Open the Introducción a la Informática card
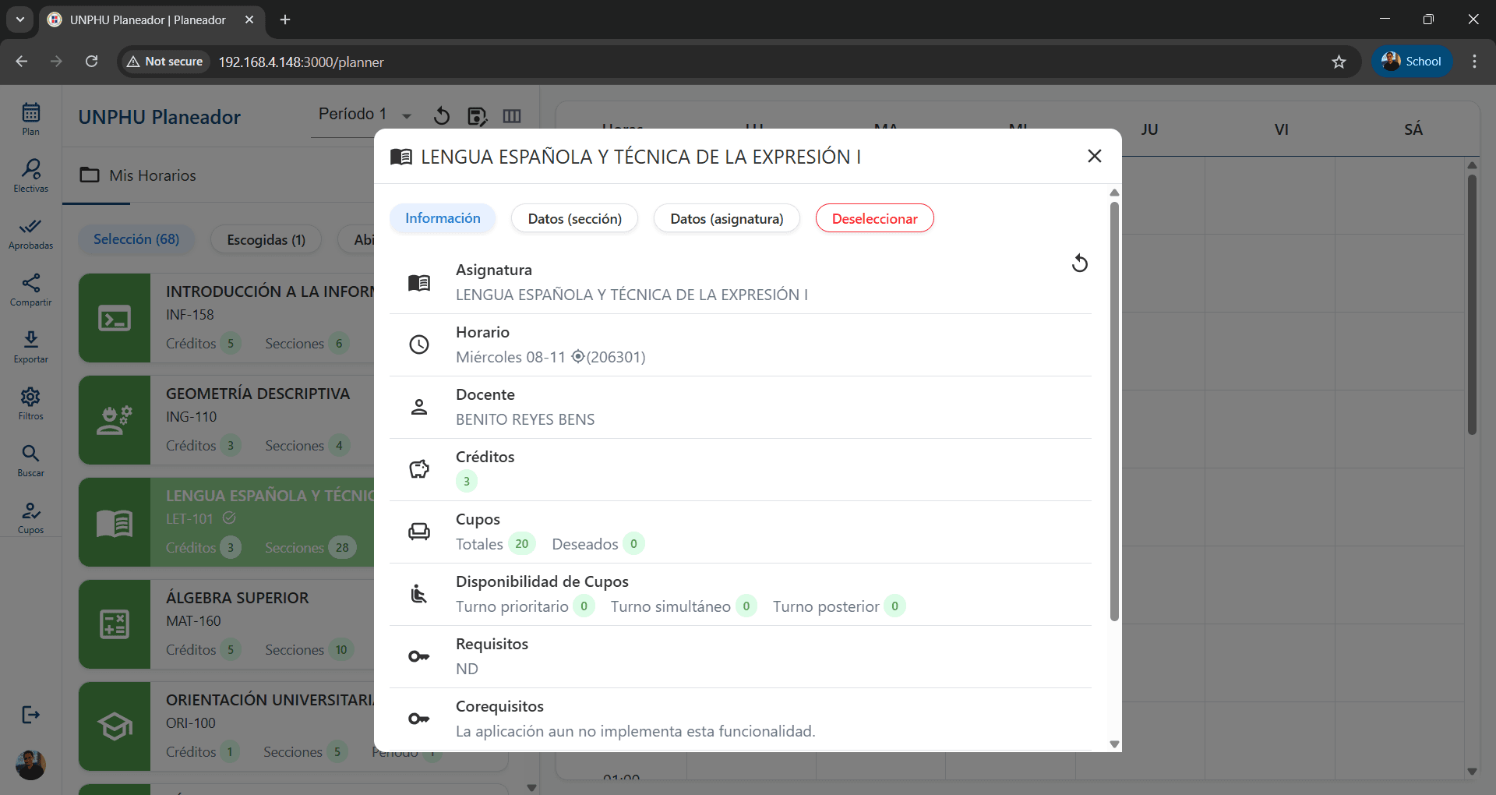The height and width of the screenshot is (795, 1496). click(x=226, y=318)
